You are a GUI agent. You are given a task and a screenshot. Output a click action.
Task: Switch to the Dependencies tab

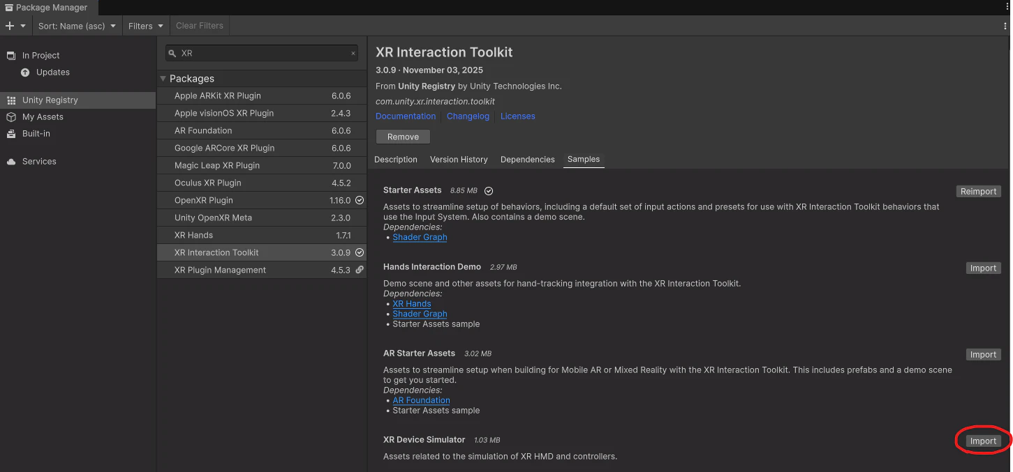tap(527, 160)
